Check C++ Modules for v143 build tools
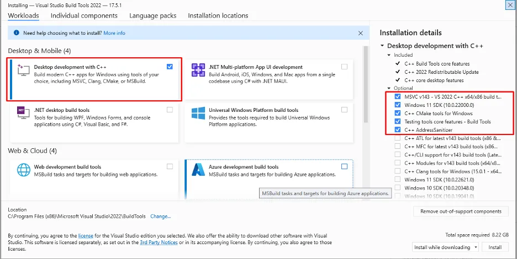 (x=398, y=163)
